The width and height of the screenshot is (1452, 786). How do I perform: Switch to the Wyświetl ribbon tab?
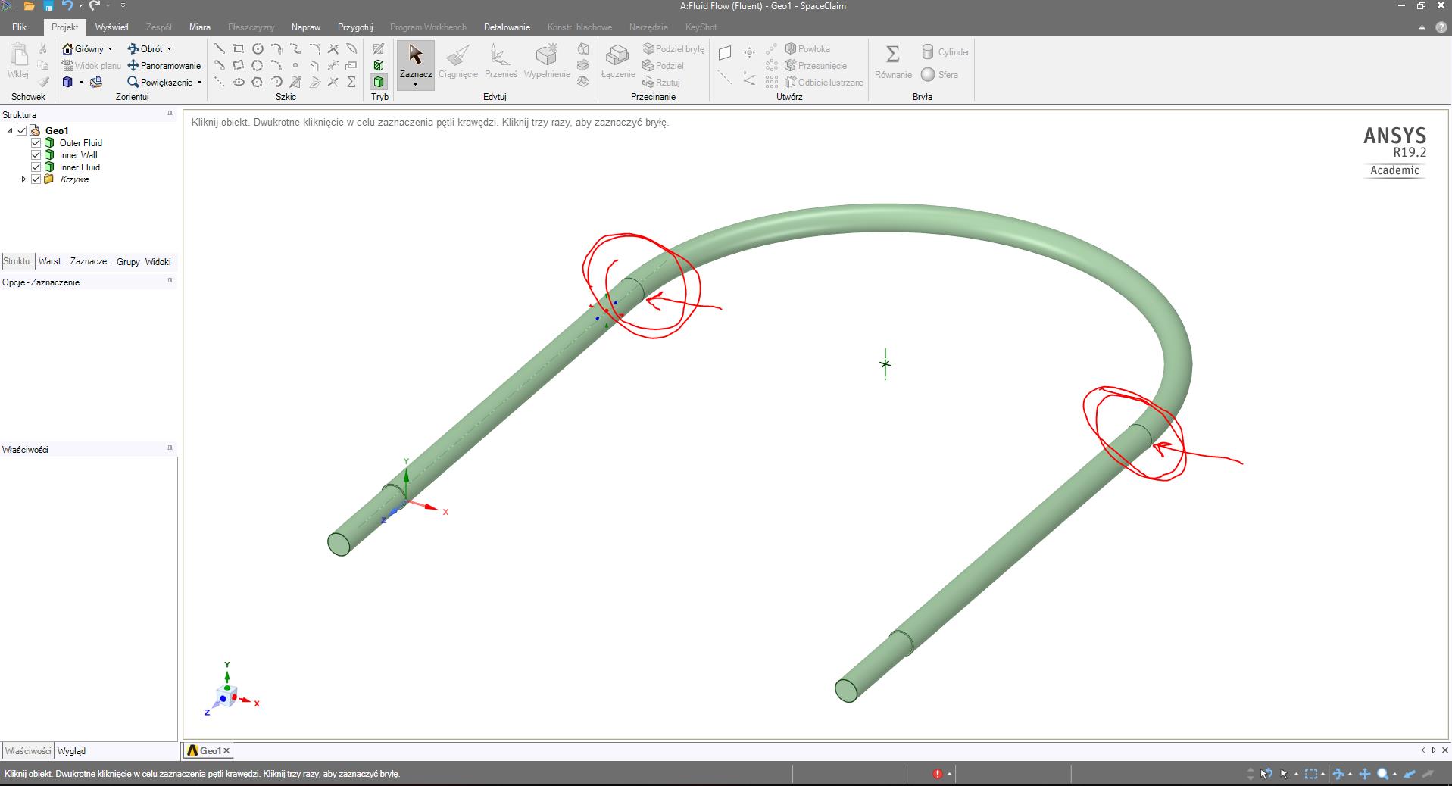tap(111, 27)
